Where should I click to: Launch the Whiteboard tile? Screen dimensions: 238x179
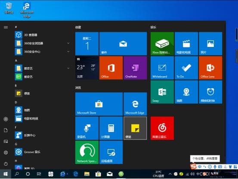pyautogui.click(x=162, y=68)
